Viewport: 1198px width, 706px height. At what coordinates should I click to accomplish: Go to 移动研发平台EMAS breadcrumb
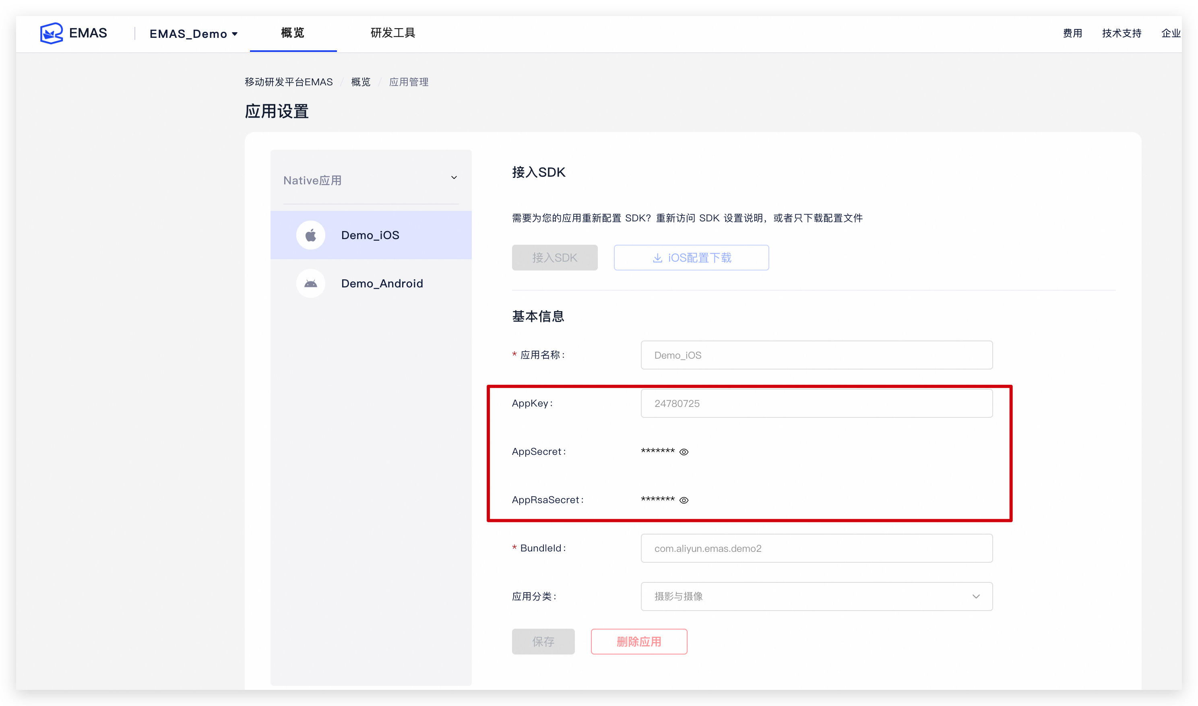coord(289,82)
